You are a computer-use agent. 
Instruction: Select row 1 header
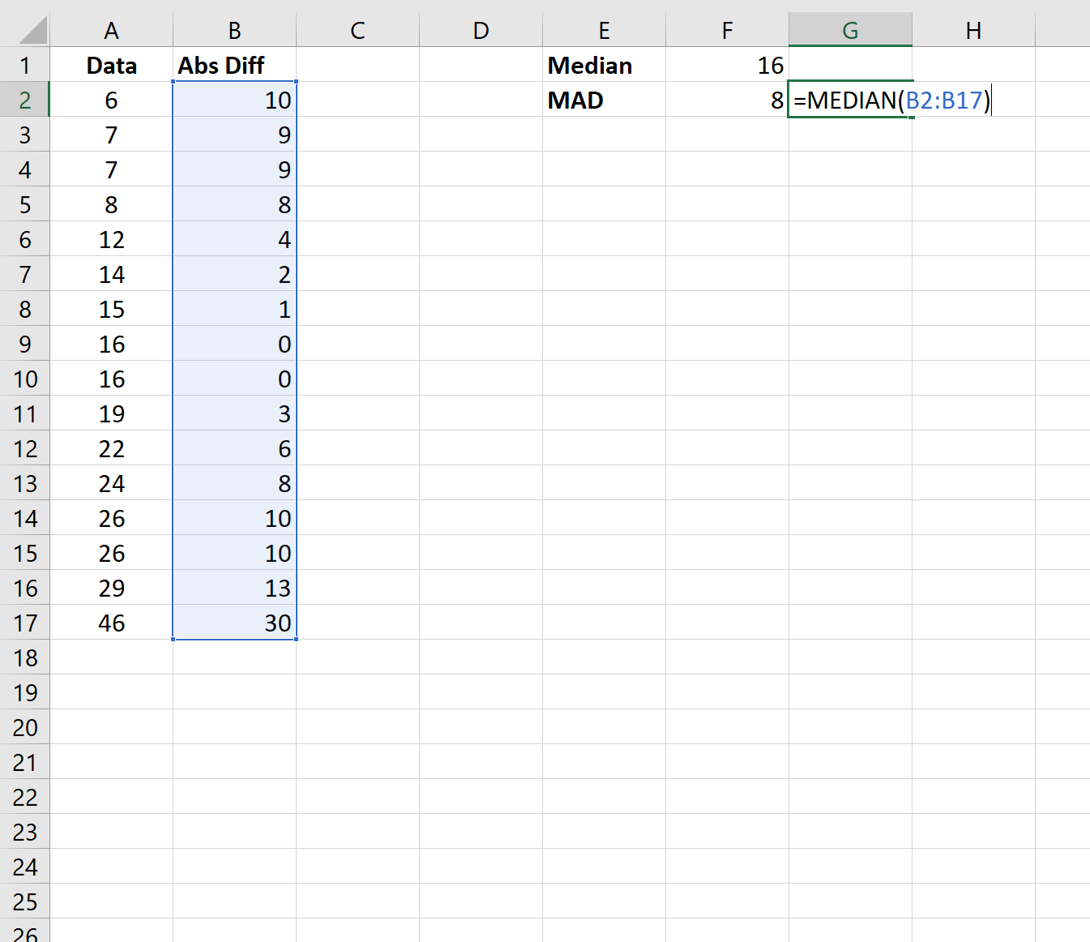tap(25, 66)
